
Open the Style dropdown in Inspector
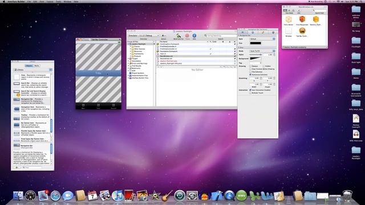[x=262, y=39]
